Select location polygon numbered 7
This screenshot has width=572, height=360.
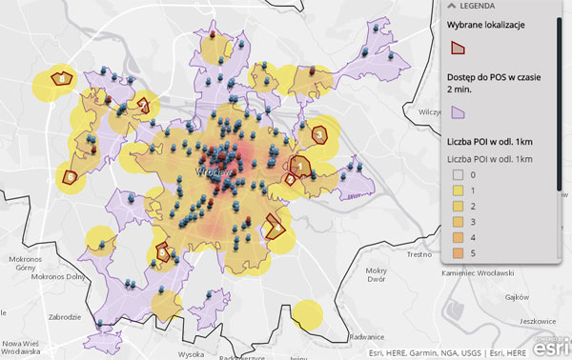tap(144, 106)
